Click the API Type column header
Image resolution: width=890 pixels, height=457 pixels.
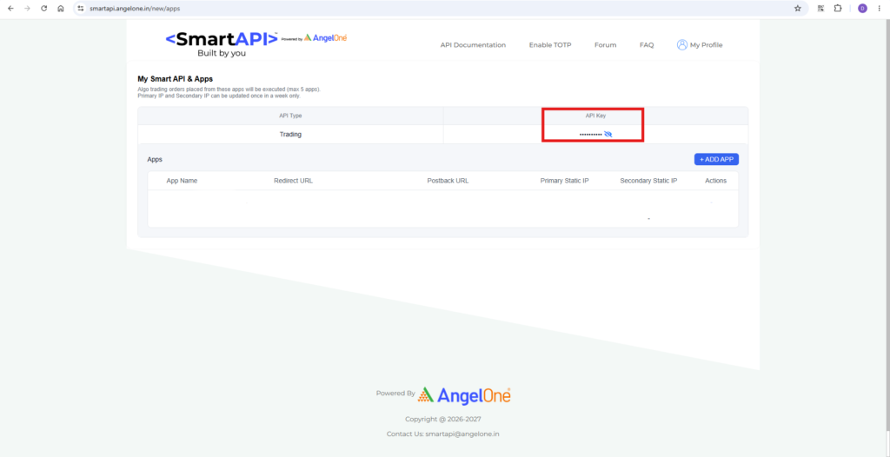click(290, 116)
